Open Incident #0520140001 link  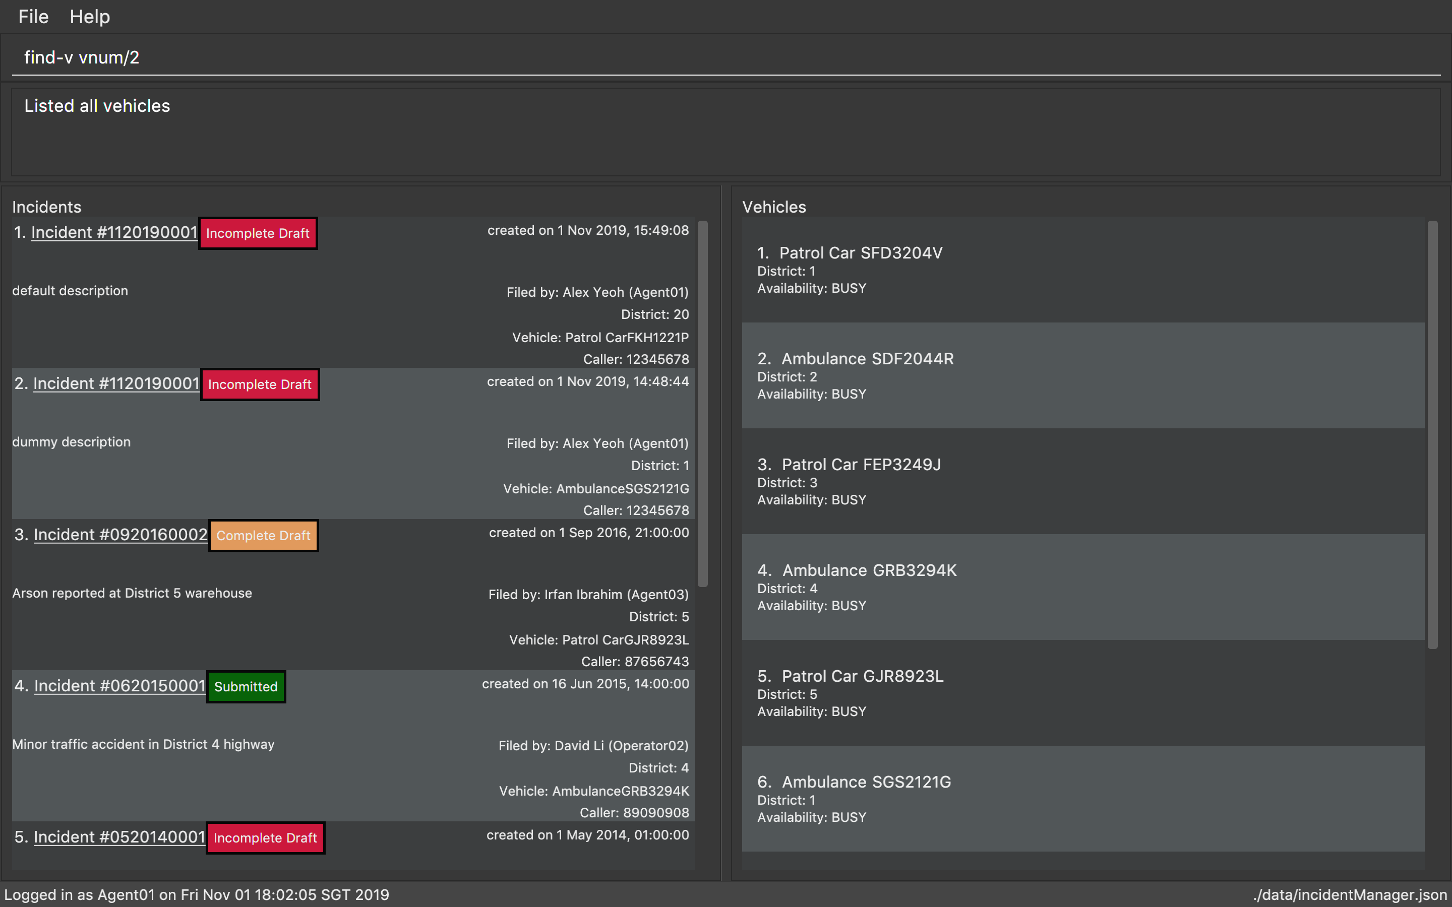119,837
